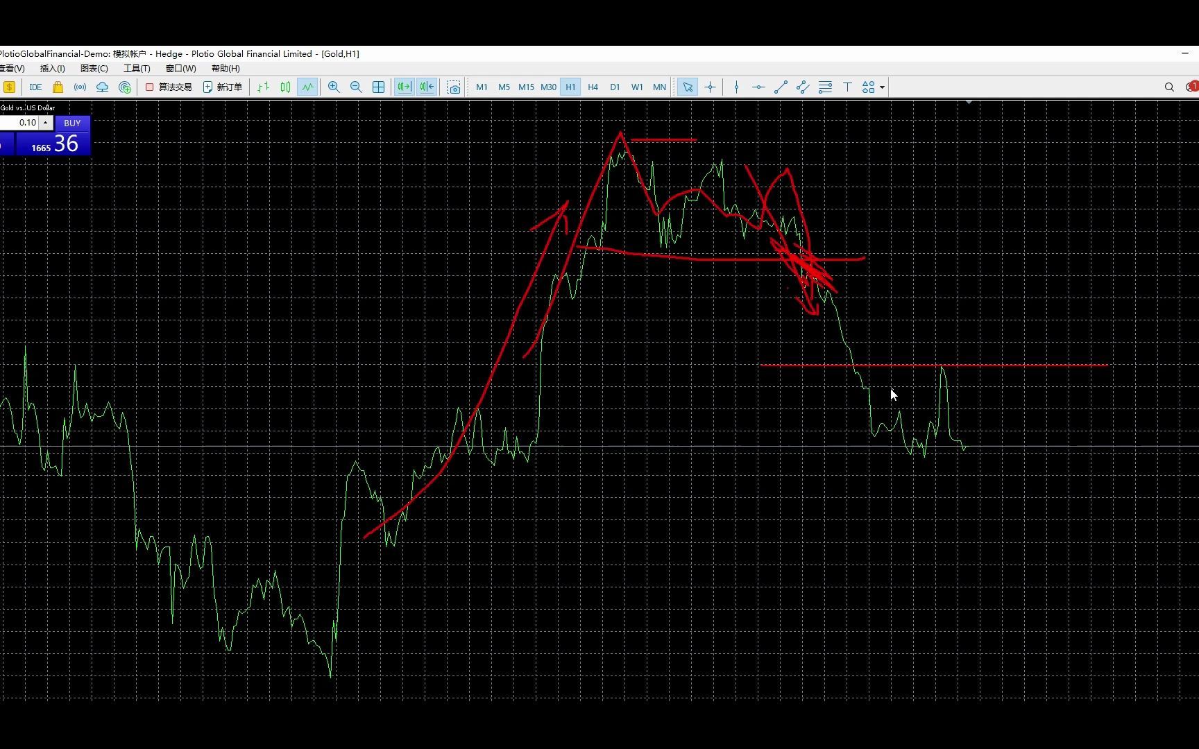1199x749 pixels.
Task: Toggle the Algo Trading (算法交易) button
Action: pyautogui.click(x=169, y=87)
